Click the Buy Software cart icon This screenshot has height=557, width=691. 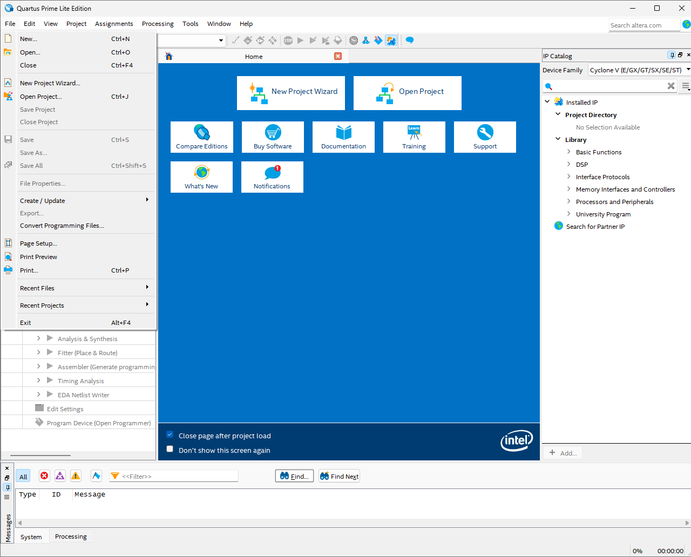coord(273,132)
